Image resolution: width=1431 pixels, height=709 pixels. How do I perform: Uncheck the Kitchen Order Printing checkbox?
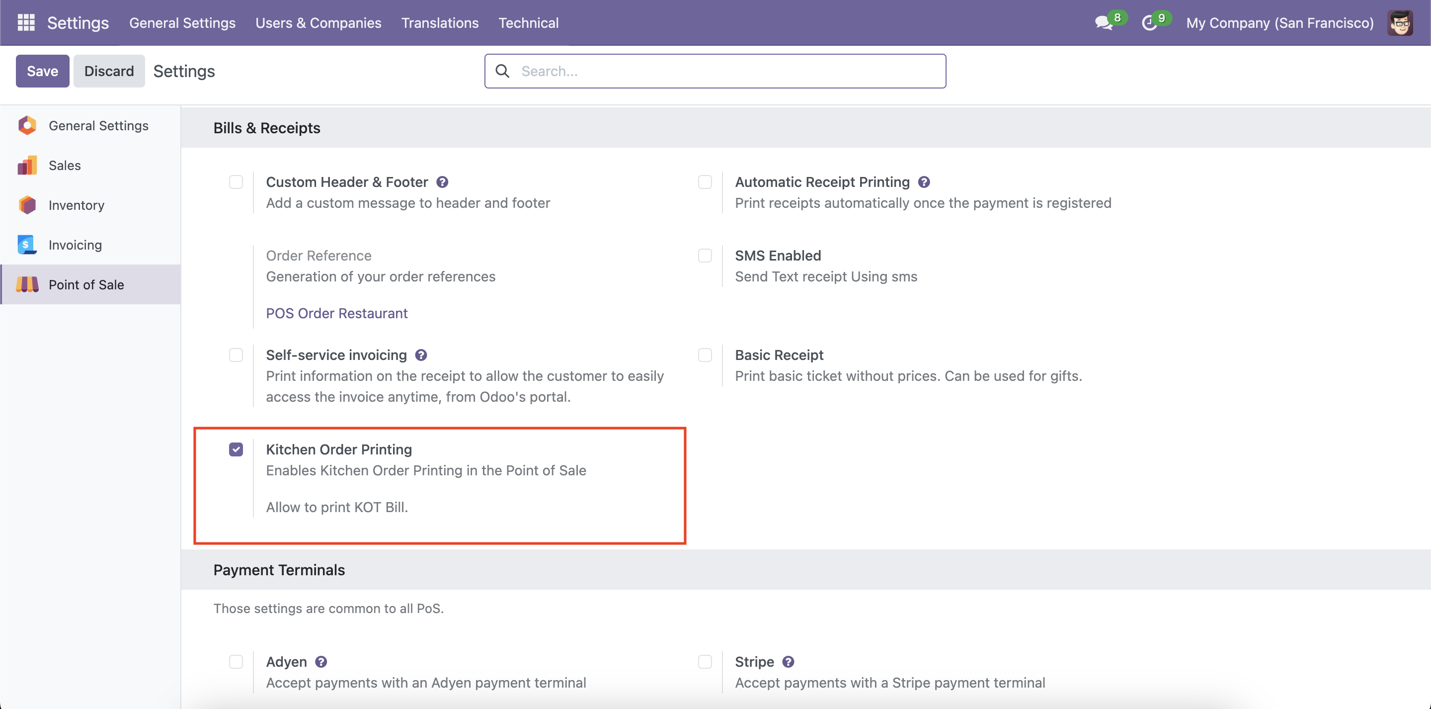pyautogui.click(x=236, y=449)
